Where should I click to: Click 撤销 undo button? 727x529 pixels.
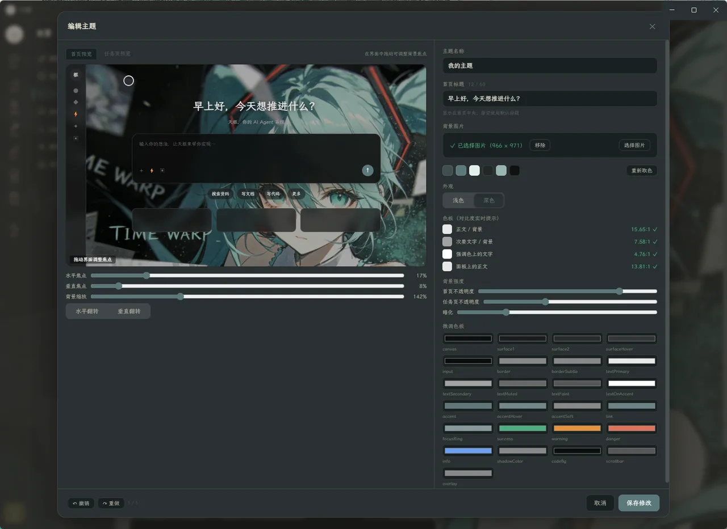pos(81,503)
